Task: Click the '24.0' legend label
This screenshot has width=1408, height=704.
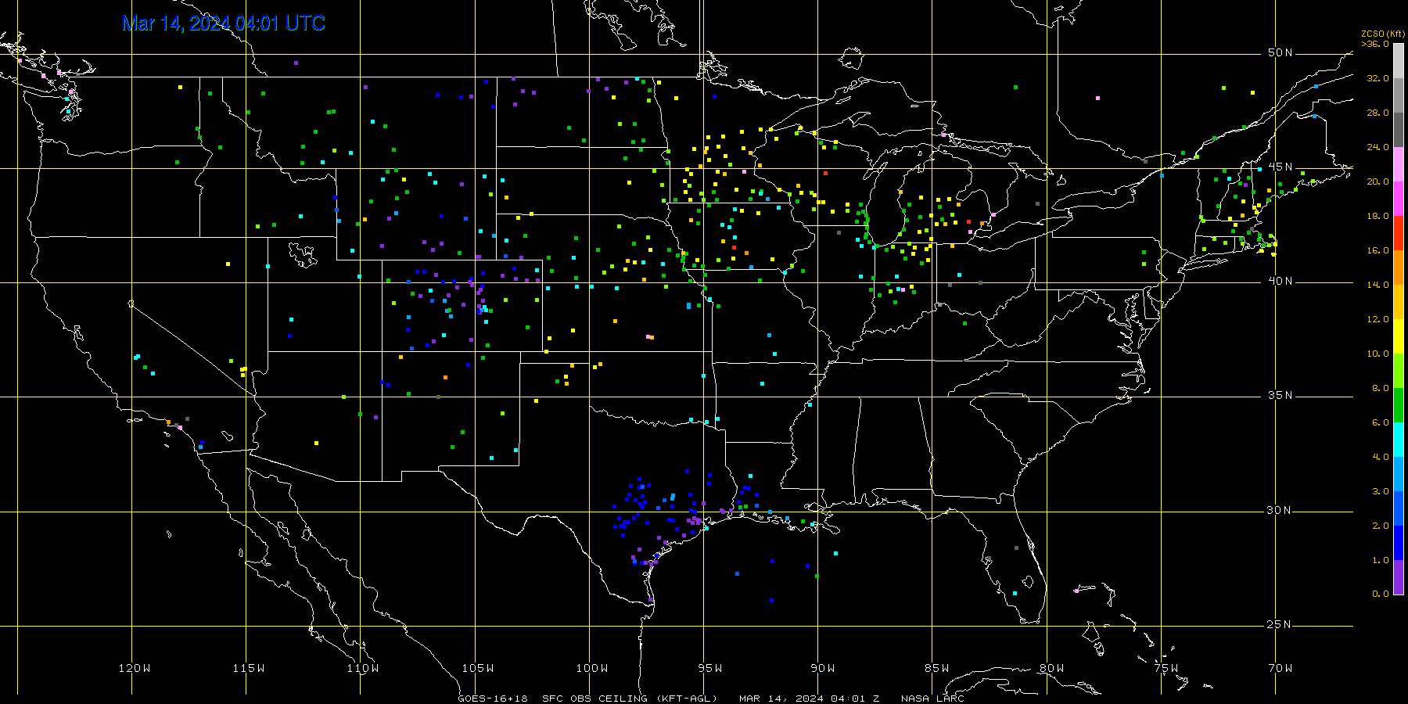Action: [x=1378, y=147]
